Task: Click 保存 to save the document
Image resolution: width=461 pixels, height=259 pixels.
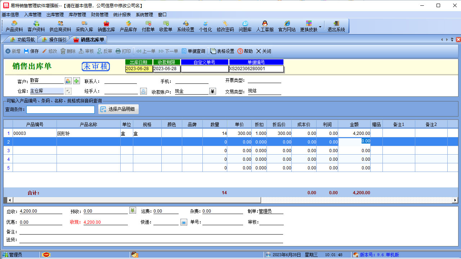Action: click(x=31, y=51)
